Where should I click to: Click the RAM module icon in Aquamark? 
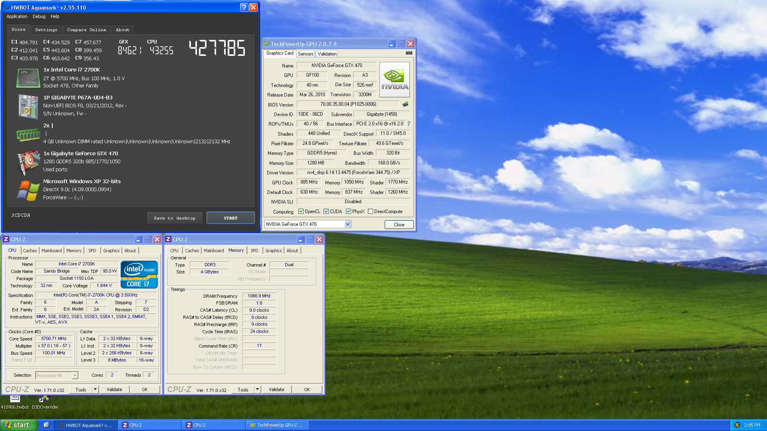coord(28,135)
